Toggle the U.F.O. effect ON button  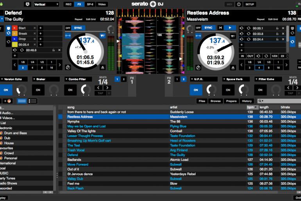click(x=196, y=90)
